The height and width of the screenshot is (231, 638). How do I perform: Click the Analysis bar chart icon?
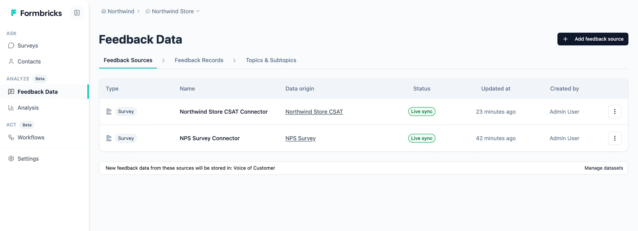[x=11, y=108]
